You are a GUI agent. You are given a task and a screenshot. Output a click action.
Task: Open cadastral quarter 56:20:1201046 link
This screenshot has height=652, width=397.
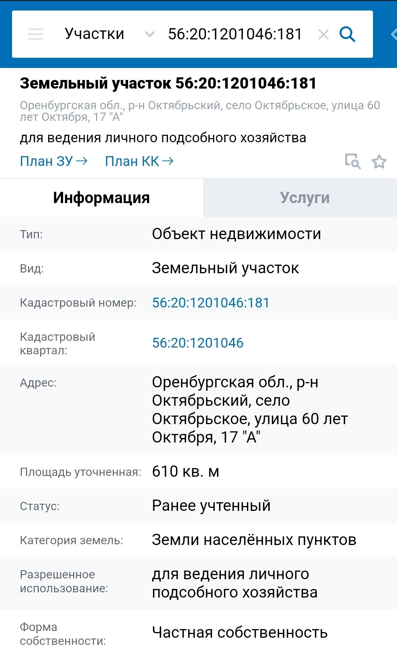[x=198, y=343]
